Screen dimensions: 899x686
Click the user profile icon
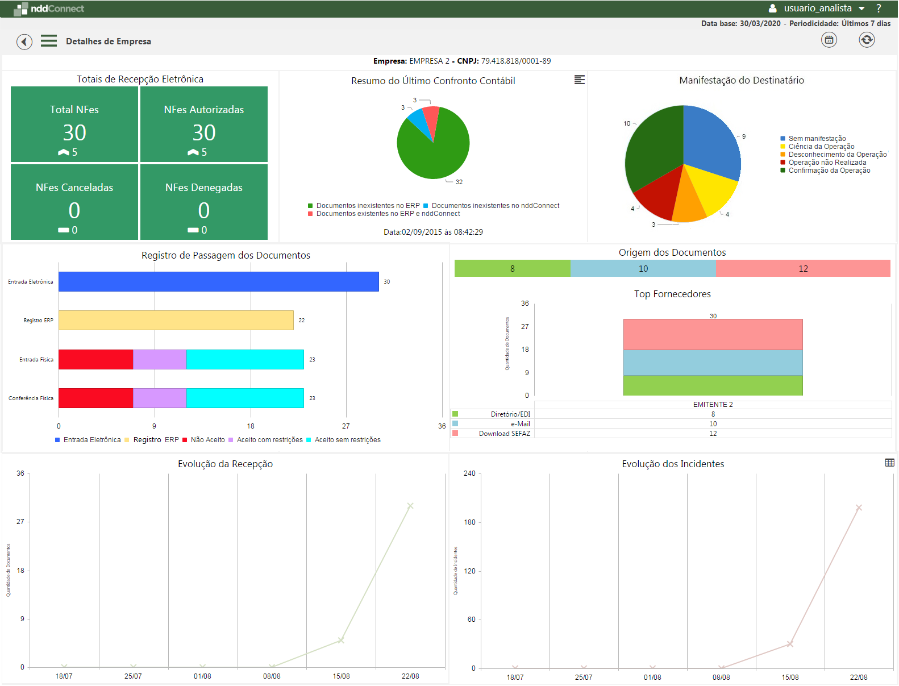(x=772, y=9)
